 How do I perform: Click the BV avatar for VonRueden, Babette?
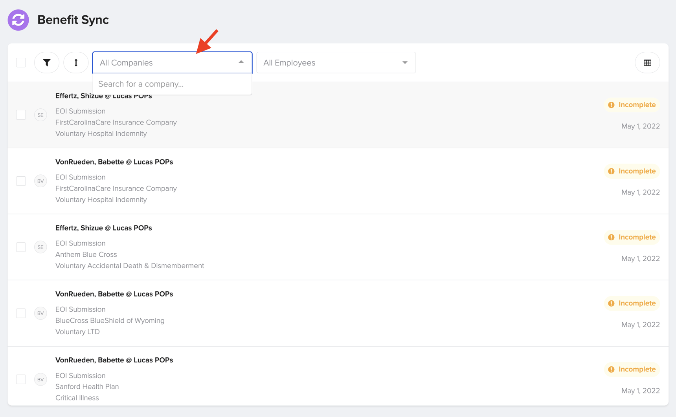pyautogui.click(x=40, y=181)
